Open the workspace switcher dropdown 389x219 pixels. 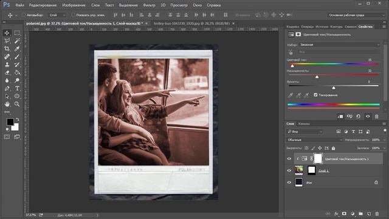[x=356, y=15]
